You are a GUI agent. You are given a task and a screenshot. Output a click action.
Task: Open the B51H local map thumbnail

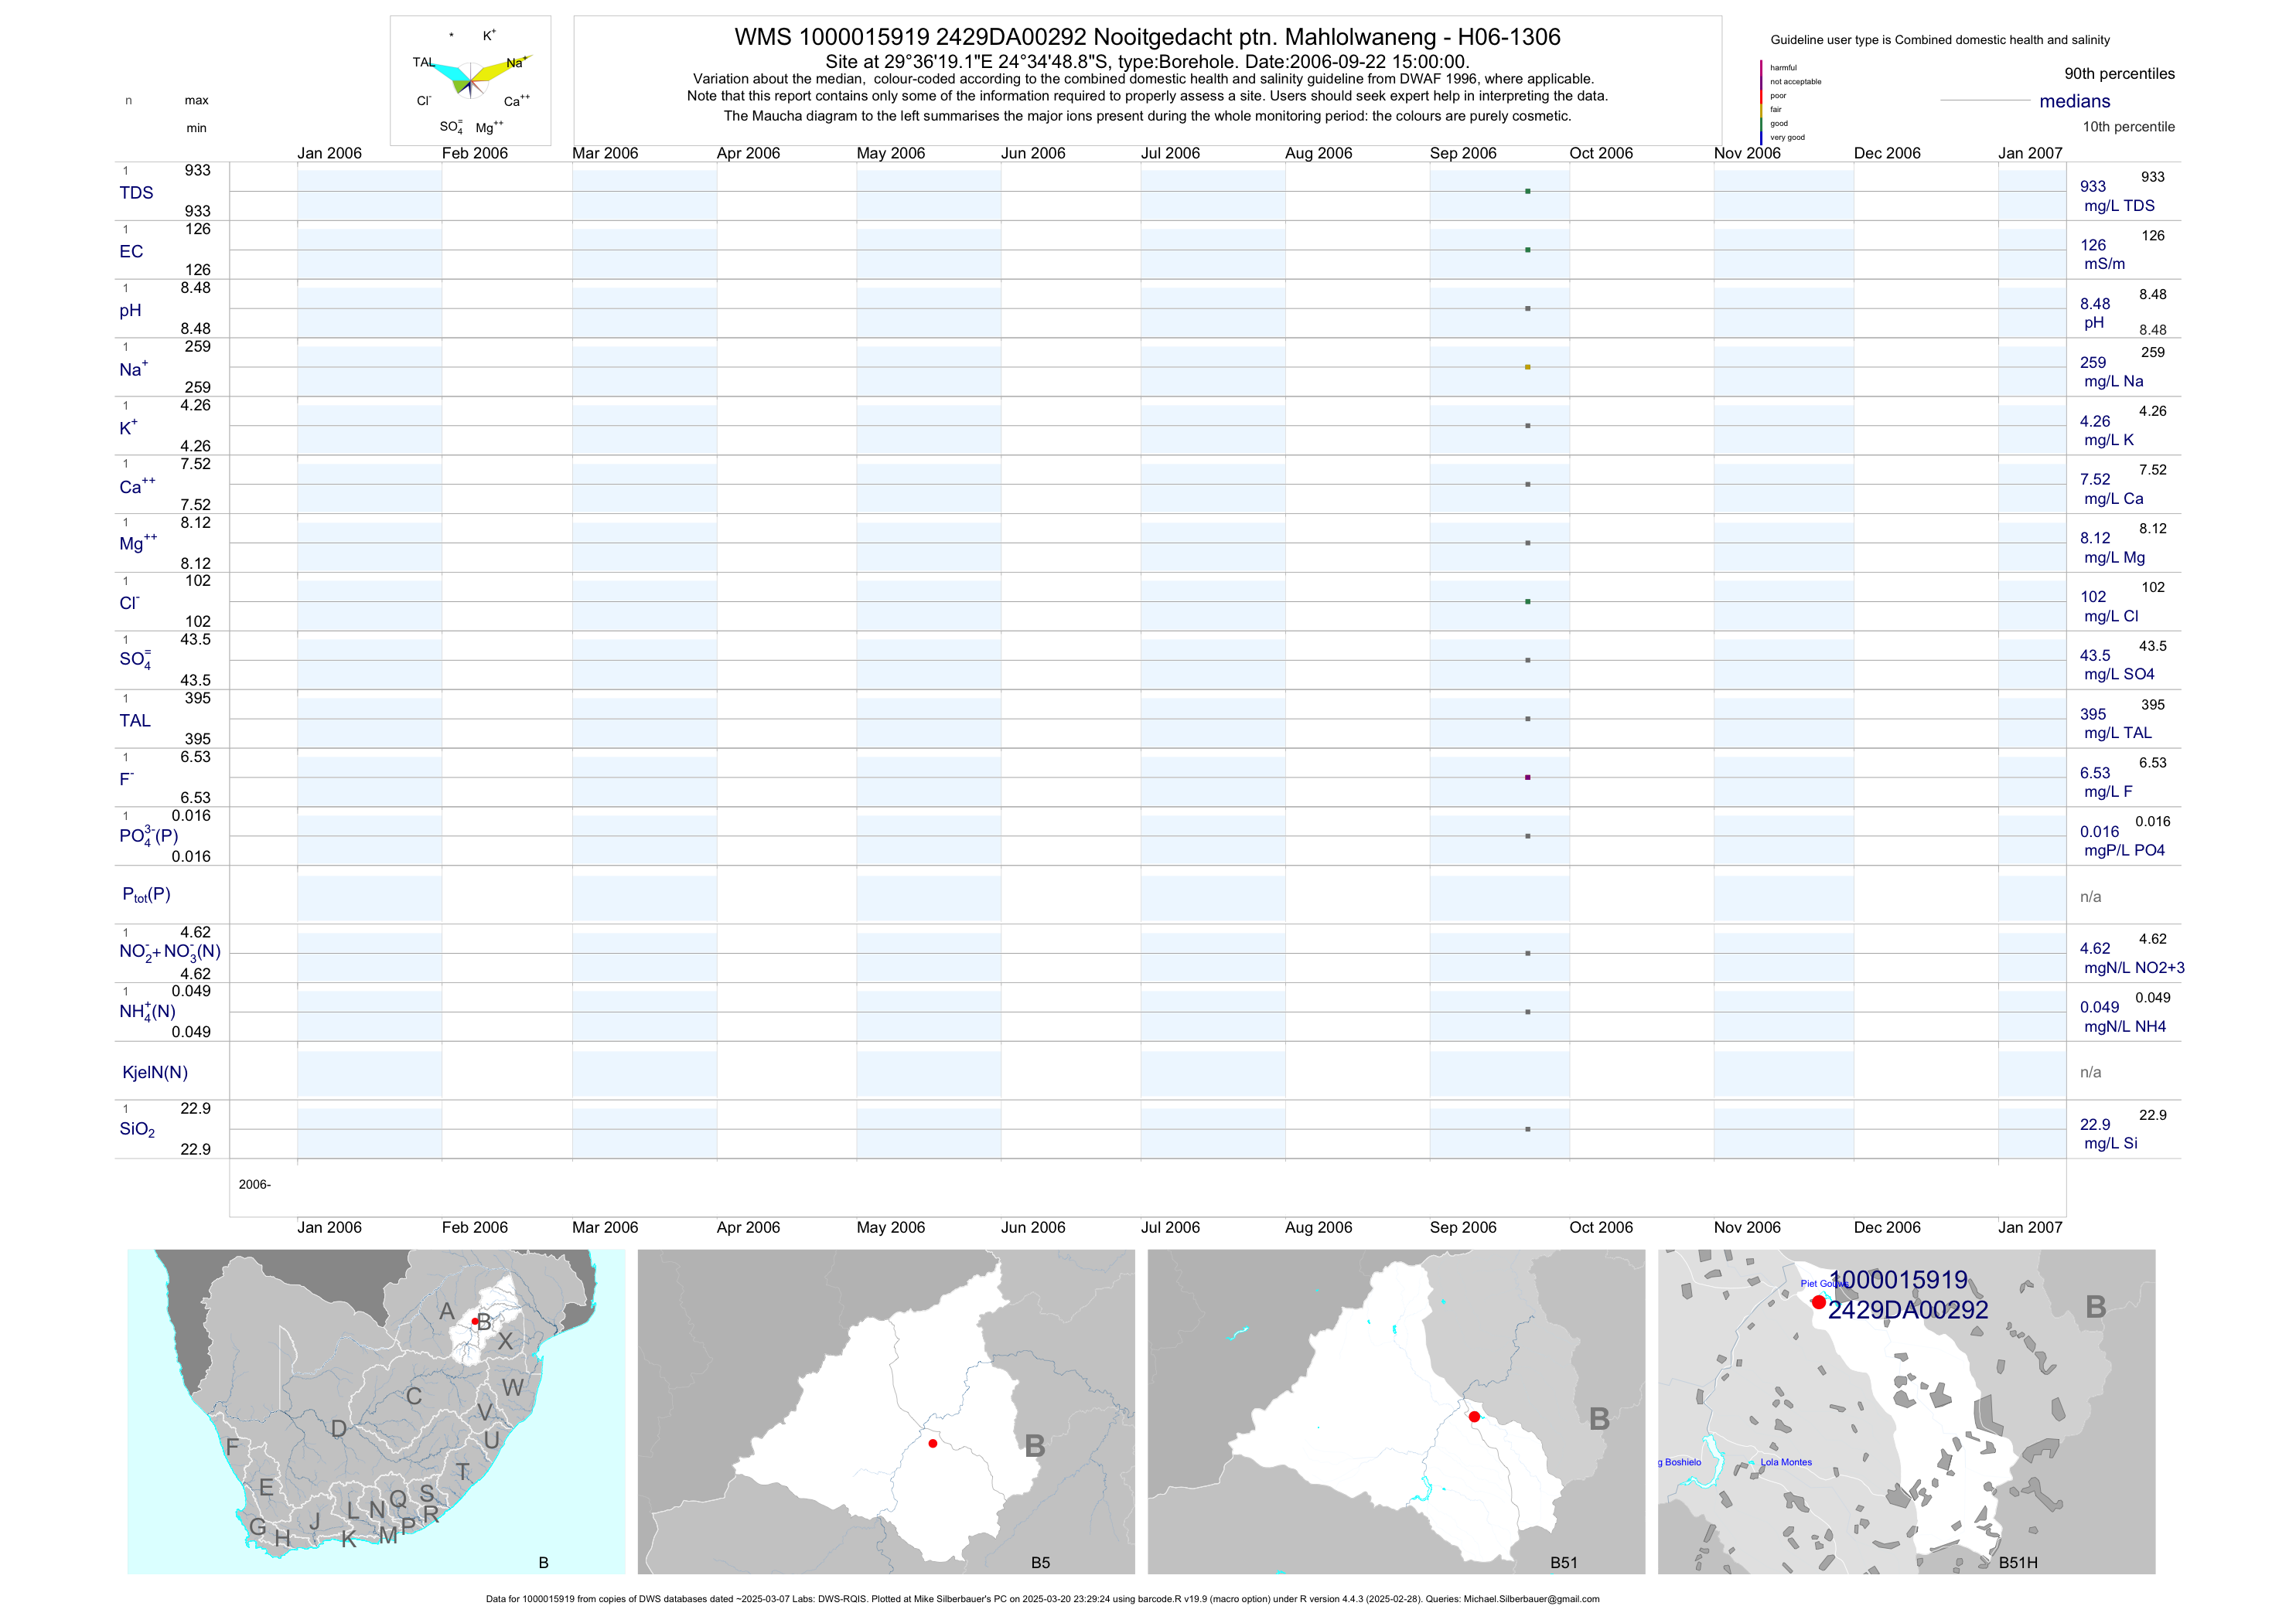pyautogui.click(x=1906, y=1411)
